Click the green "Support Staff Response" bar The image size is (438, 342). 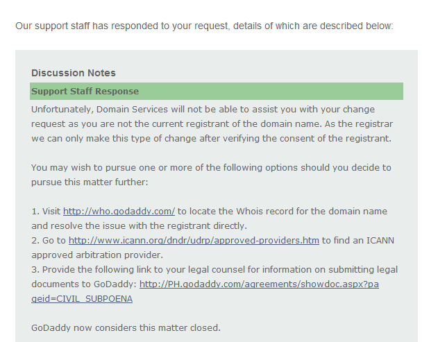coord(217,92)
